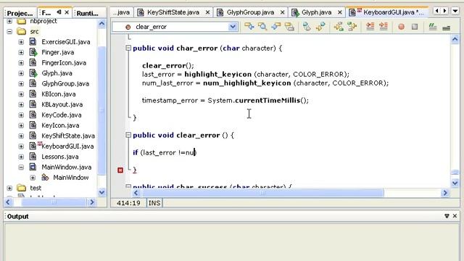Click yellow arrow icon with green box above
The width and height of the screenshot is (464, 261).
pos(352,27)
